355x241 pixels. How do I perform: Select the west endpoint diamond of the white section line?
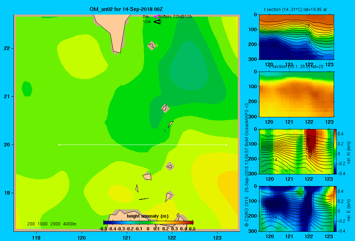[59, 145]
